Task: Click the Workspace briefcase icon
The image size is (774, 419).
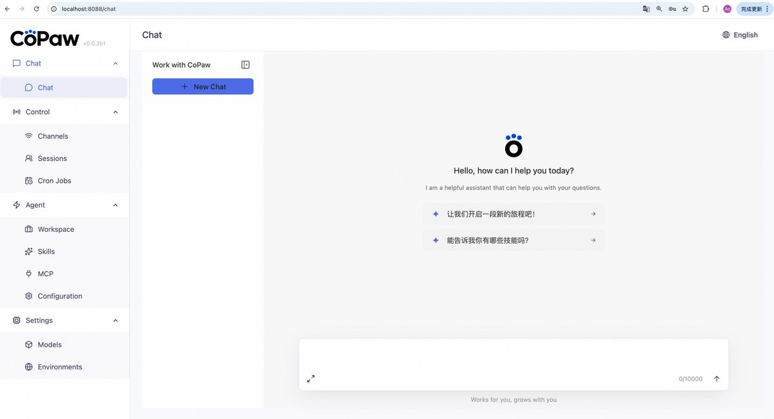Action: 28,229
